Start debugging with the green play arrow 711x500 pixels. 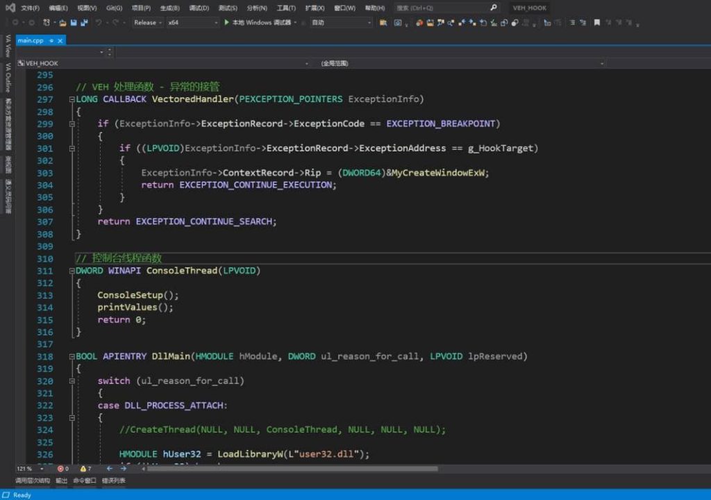tap(226, 22)
